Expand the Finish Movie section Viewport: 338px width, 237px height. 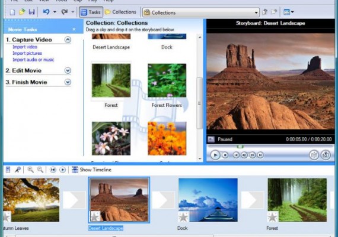(x=68, y=82)
